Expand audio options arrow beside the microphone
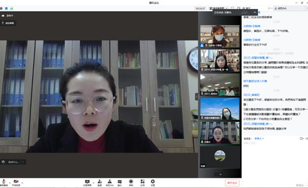Screen dimensions: 308x188 tap(10, 183)
